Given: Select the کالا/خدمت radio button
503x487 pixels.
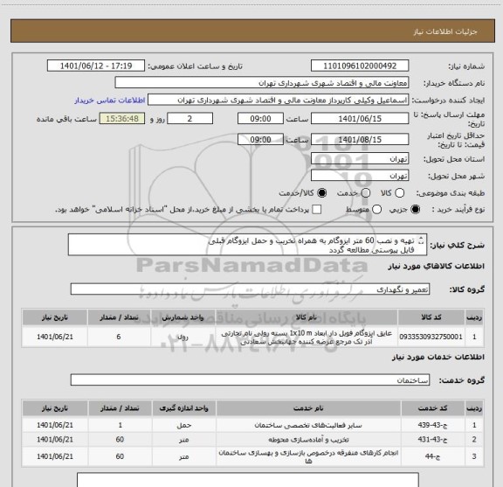Looking at the screenshot, I should (321, 193).
